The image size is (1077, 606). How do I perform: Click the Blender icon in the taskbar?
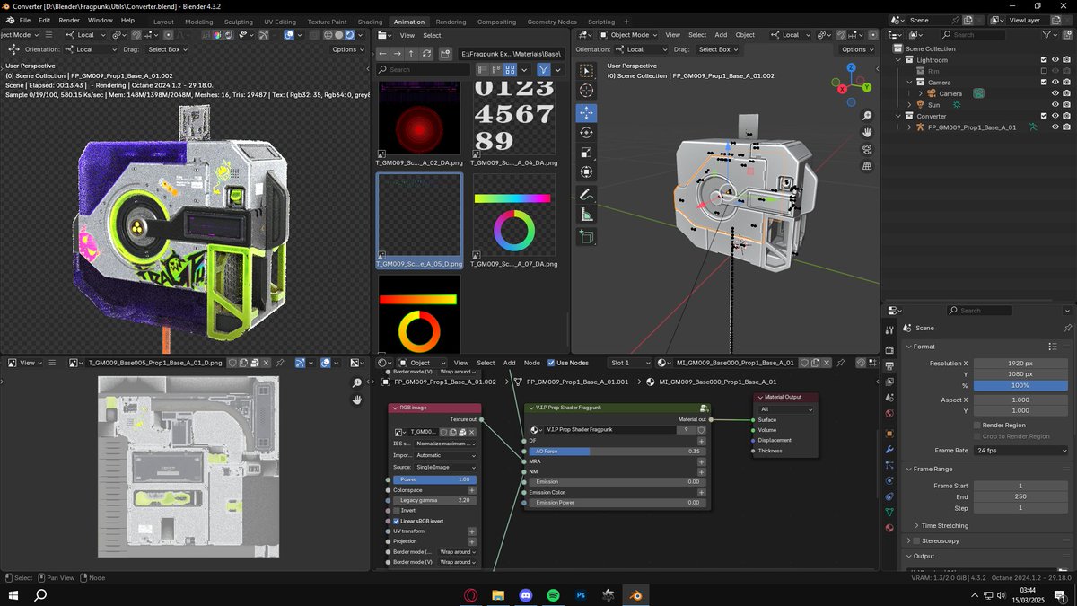tap(636, 595)
